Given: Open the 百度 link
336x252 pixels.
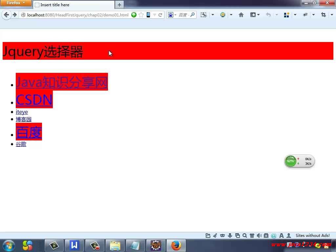Looking at the screenshot, I should click(x=29, y=132).
